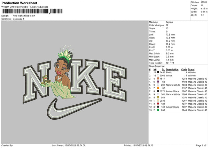Click 'Wilcom' brand in the Black row

click(192, 72)
